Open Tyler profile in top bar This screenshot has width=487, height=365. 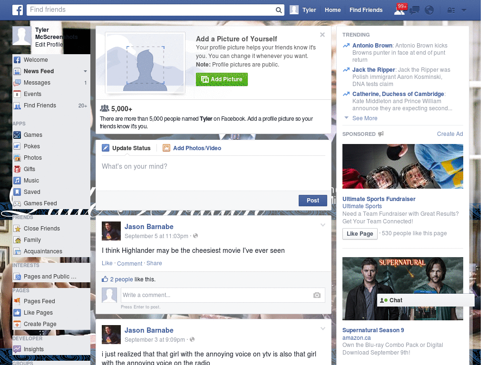coord(303,10)
